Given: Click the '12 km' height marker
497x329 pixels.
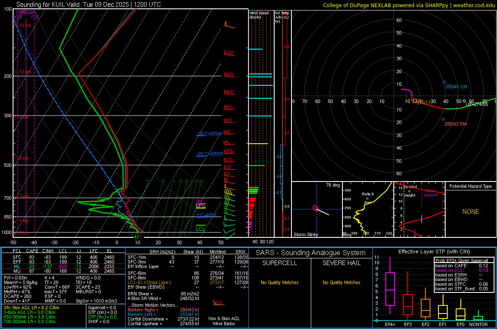Looking at the screenshot, I should (x=25, y=72).
